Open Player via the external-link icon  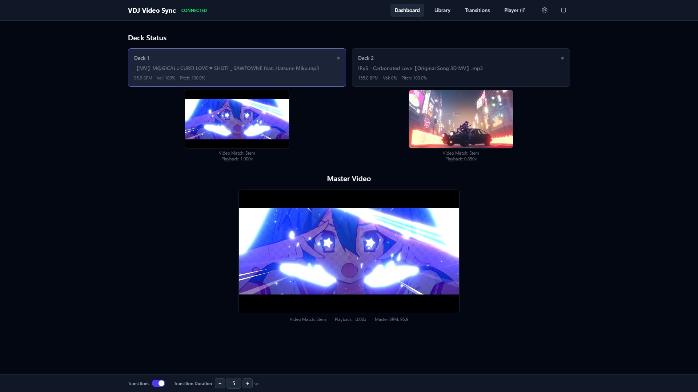[523, 10]
